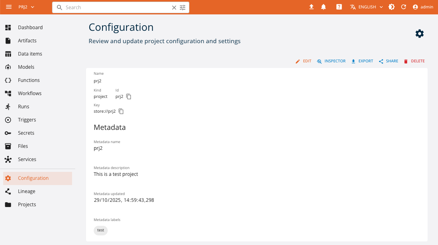Open the PRJ2 project switcher
Viewport: 438px width, 245px height.
[x=25, y=7]
